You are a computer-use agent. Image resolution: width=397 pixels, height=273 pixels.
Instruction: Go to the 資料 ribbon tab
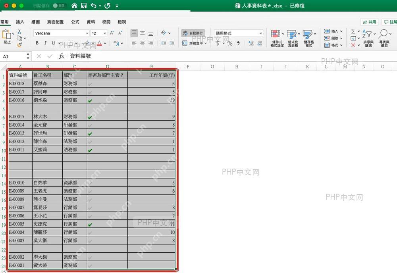click(91, 22)
